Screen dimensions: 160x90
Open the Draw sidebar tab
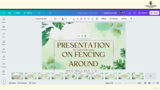[x=4, y=58]
